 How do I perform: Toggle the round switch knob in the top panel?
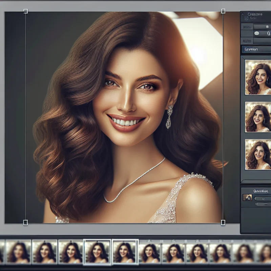coord(257,33)
